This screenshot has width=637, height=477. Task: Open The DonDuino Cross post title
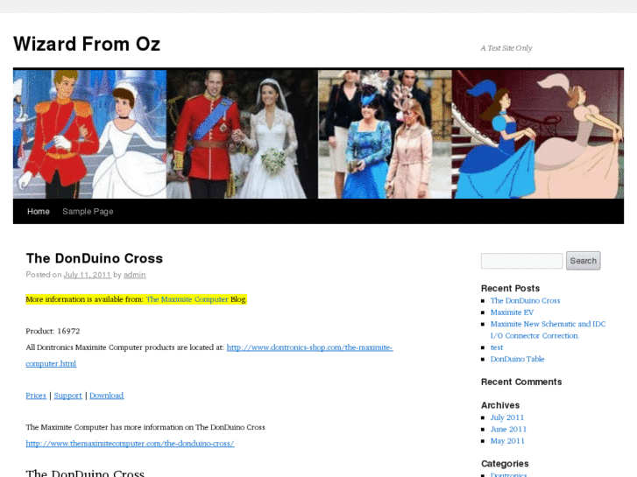click(x=95, y=258)
